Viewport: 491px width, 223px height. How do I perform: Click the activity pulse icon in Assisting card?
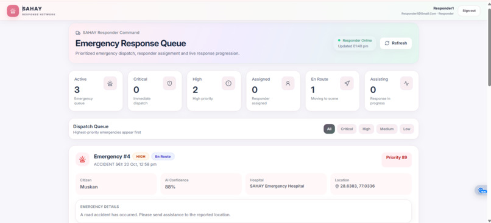click(x=406, y=83)
